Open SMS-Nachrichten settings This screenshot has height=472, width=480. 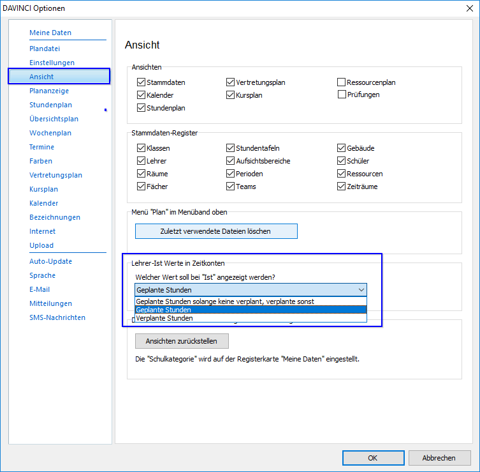(57, 317)
